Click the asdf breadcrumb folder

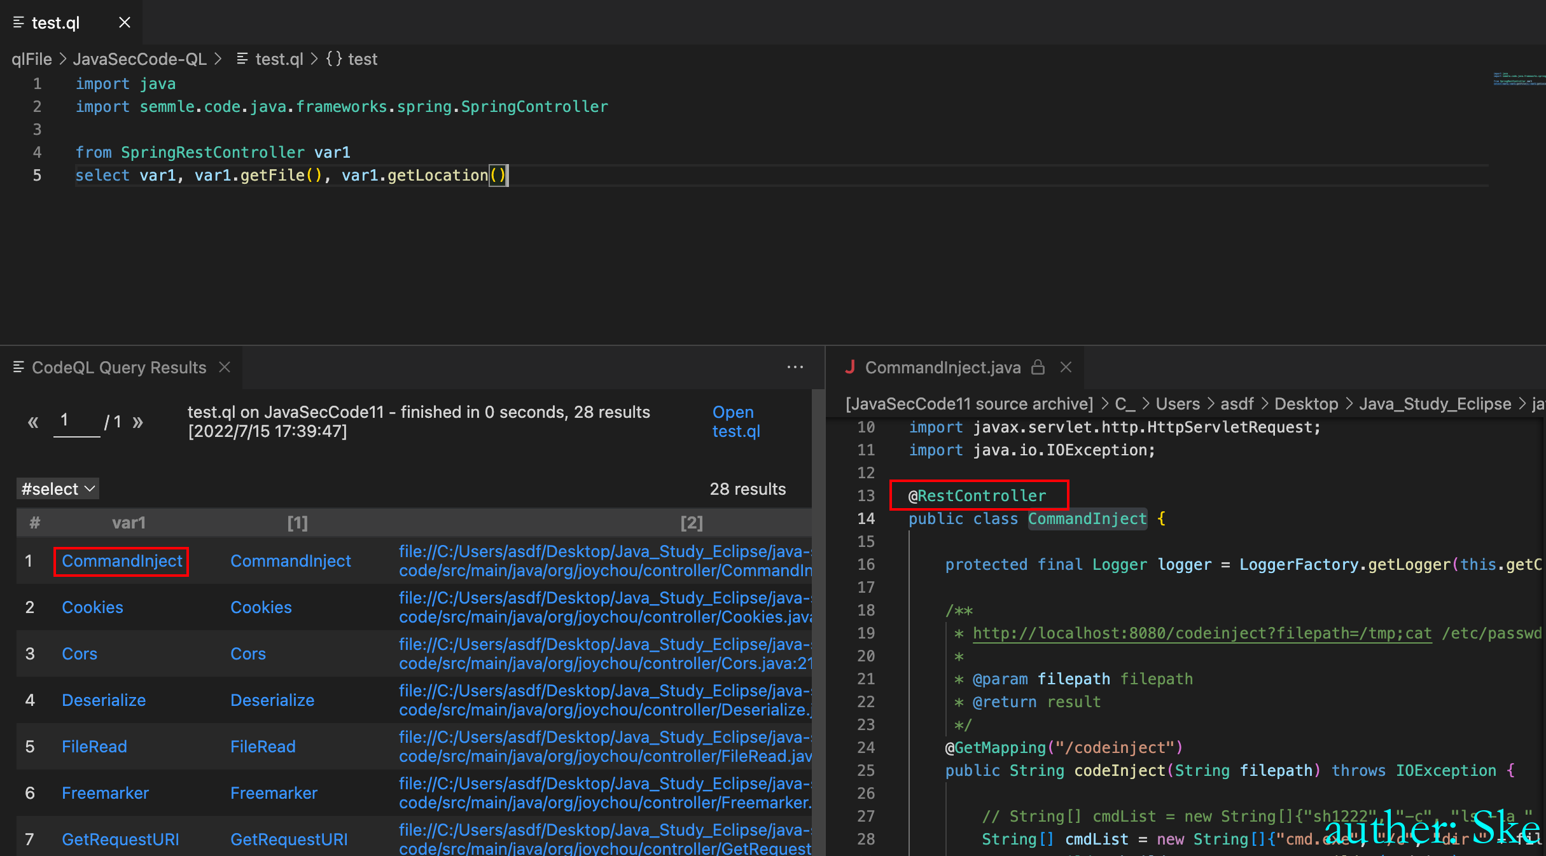(x=1237, y=404)
